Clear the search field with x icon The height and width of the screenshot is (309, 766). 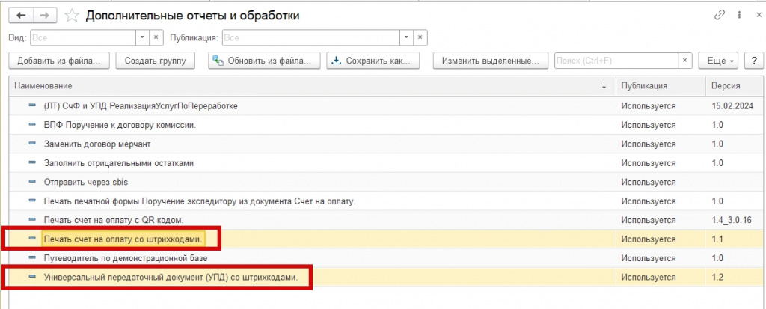coord(684,61)
